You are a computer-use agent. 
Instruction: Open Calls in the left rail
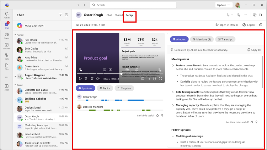coord(7,56)
